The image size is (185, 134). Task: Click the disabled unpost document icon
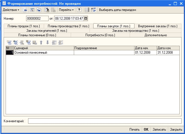coord(53,10)
